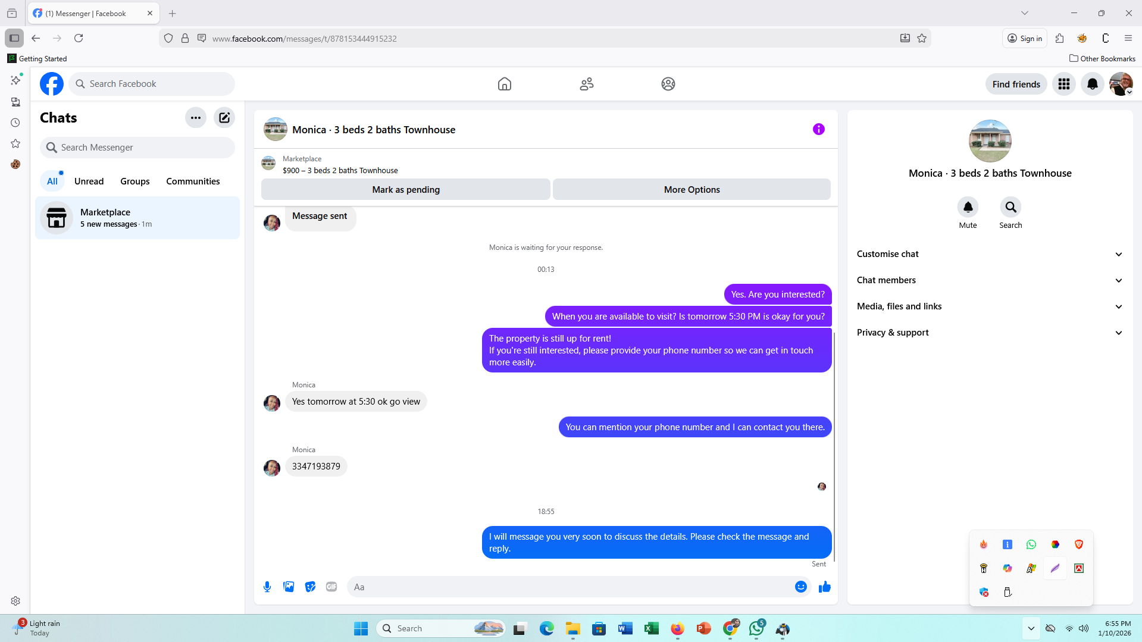Open File Explorer from the taskbar
1142x642 pixels.
(572, 628)
